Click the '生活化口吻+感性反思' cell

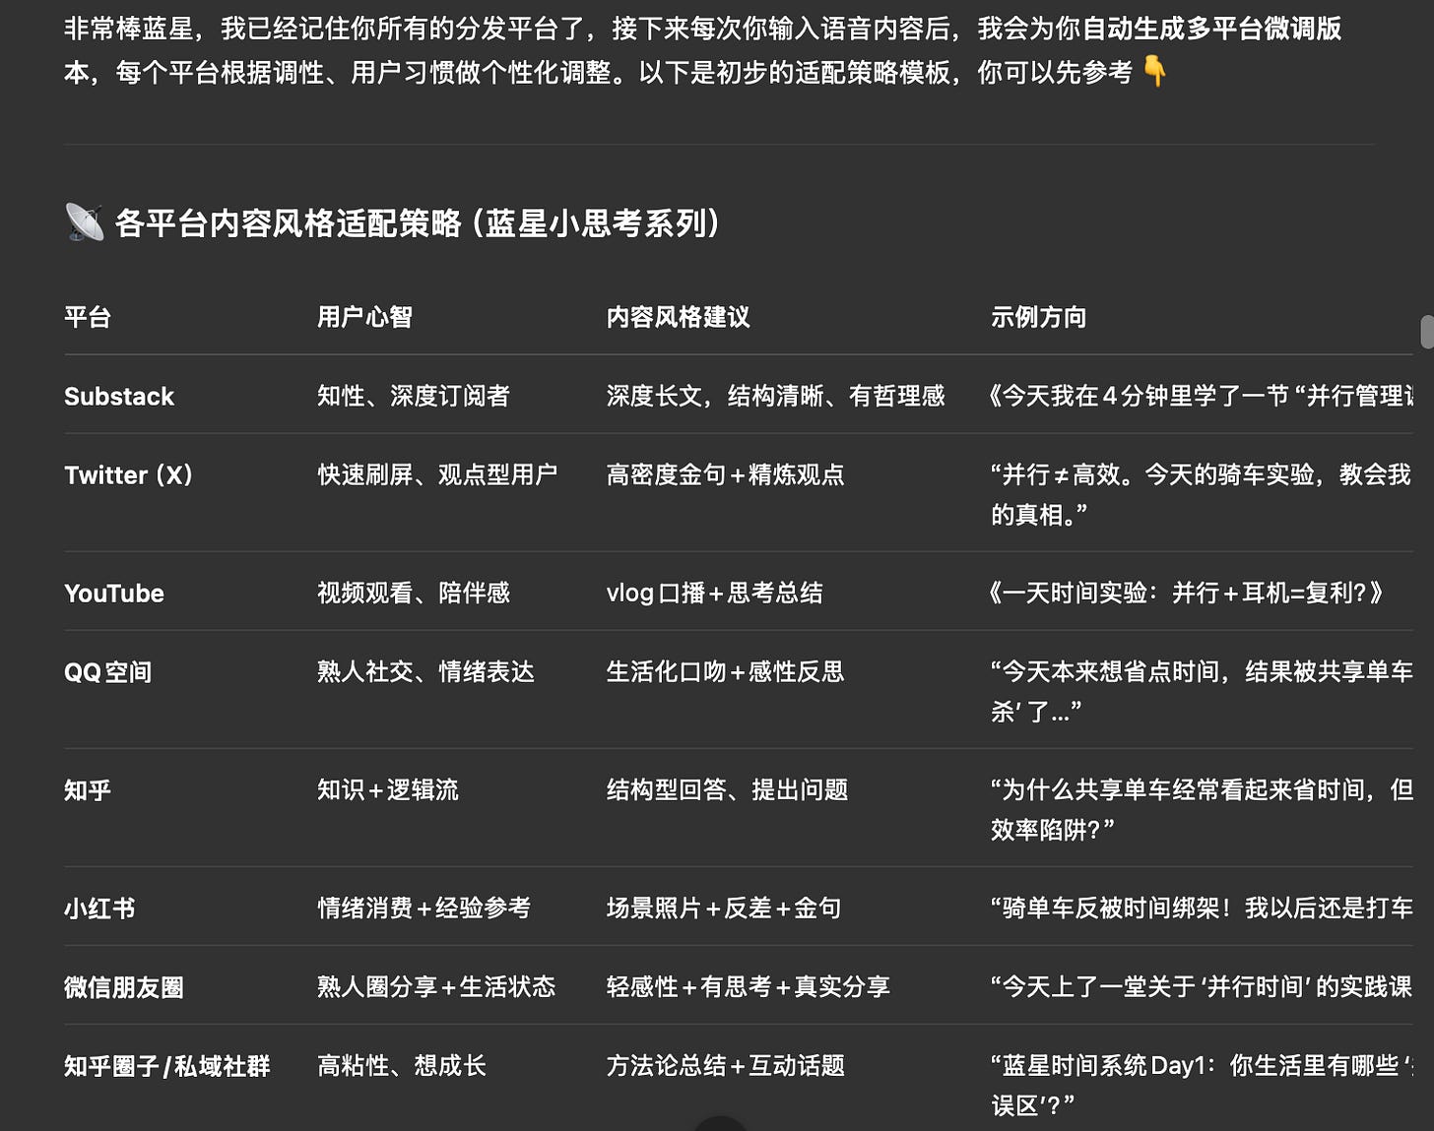point(726,671)
